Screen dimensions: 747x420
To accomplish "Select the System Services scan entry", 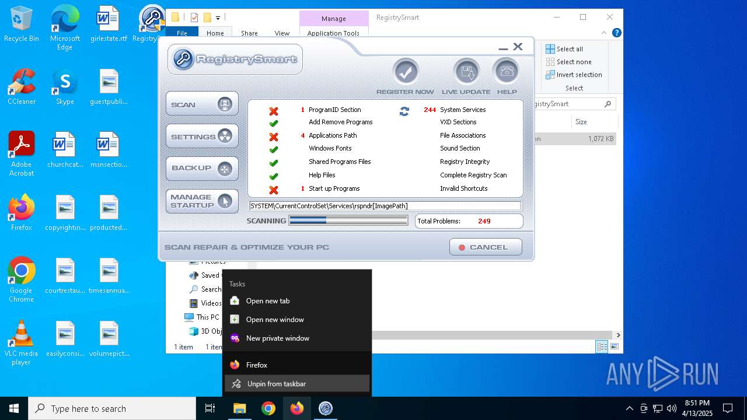I will 463,110.
